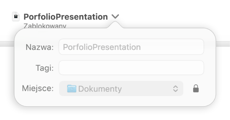Image resolution: width=230 pixels, height=120 pixels.
Task: Focus the empty Tagi field
Action: click(x=131, y=68)
